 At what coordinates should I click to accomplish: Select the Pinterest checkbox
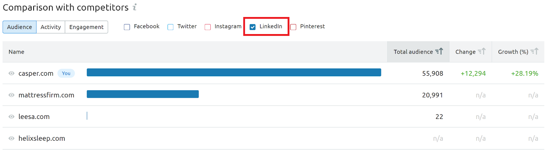[x=293, y=27]
